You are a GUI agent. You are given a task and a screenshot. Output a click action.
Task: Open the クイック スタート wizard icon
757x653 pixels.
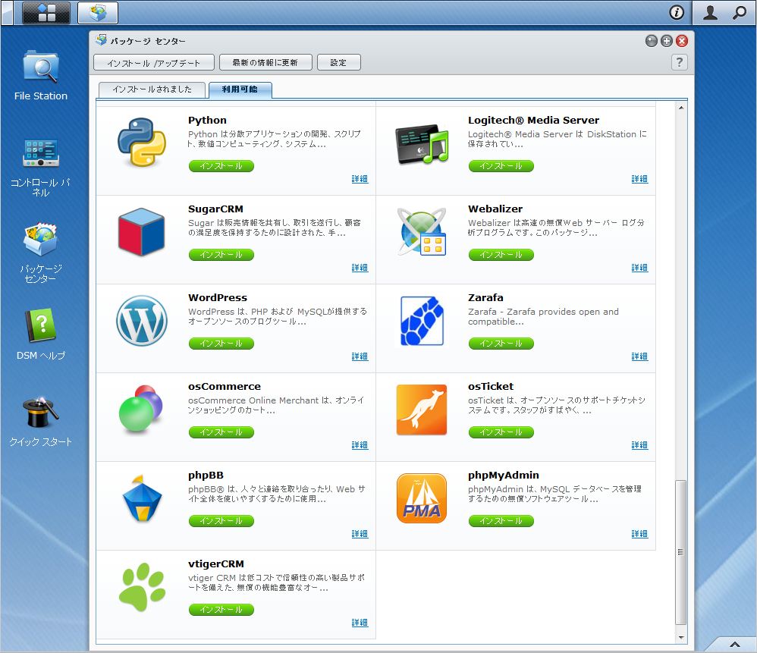[40, 422]
